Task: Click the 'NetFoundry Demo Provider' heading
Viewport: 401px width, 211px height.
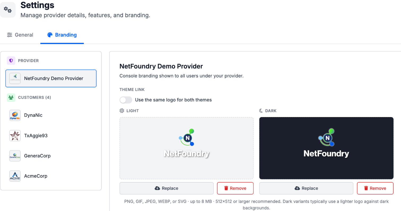Action: [x=161, y=66]
